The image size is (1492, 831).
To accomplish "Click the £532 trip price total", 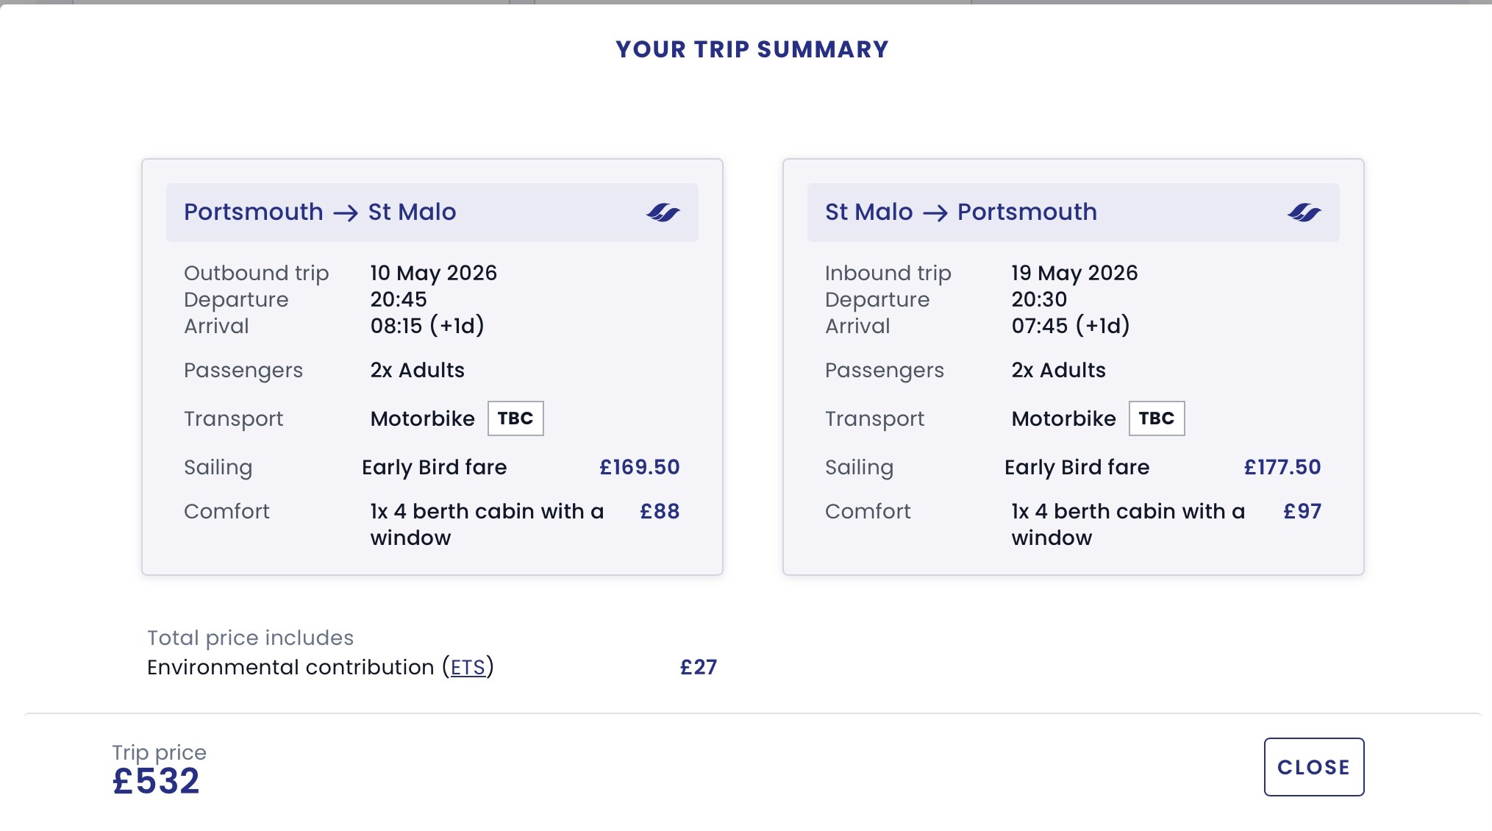I will 156,781.
